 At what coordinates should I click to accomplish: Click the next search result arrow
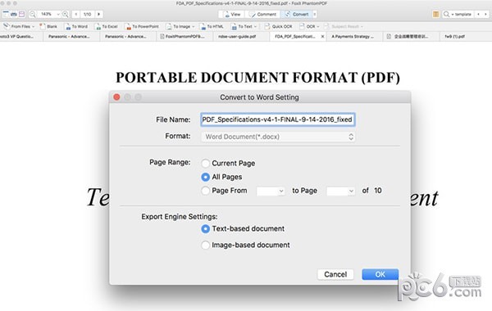click(x=485, y=14)
